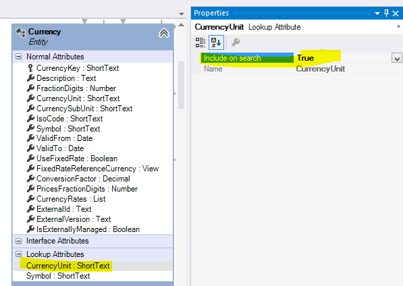The image size is (403, 286).
Task: Select the PricesFractionDigits : Number attribute
Action: click(x=87, y=189)
